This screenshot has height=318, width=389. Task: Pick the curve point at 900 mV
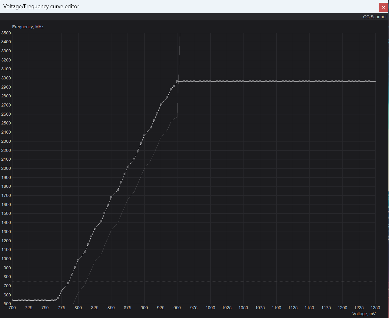144,136
